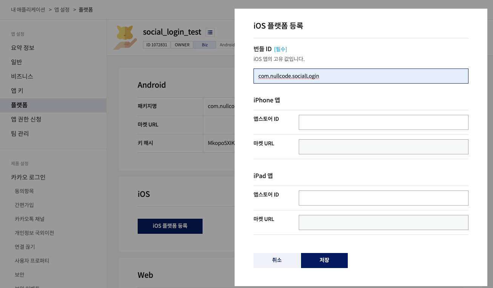Click the 키 해시 row label

[x=145, y=143]
